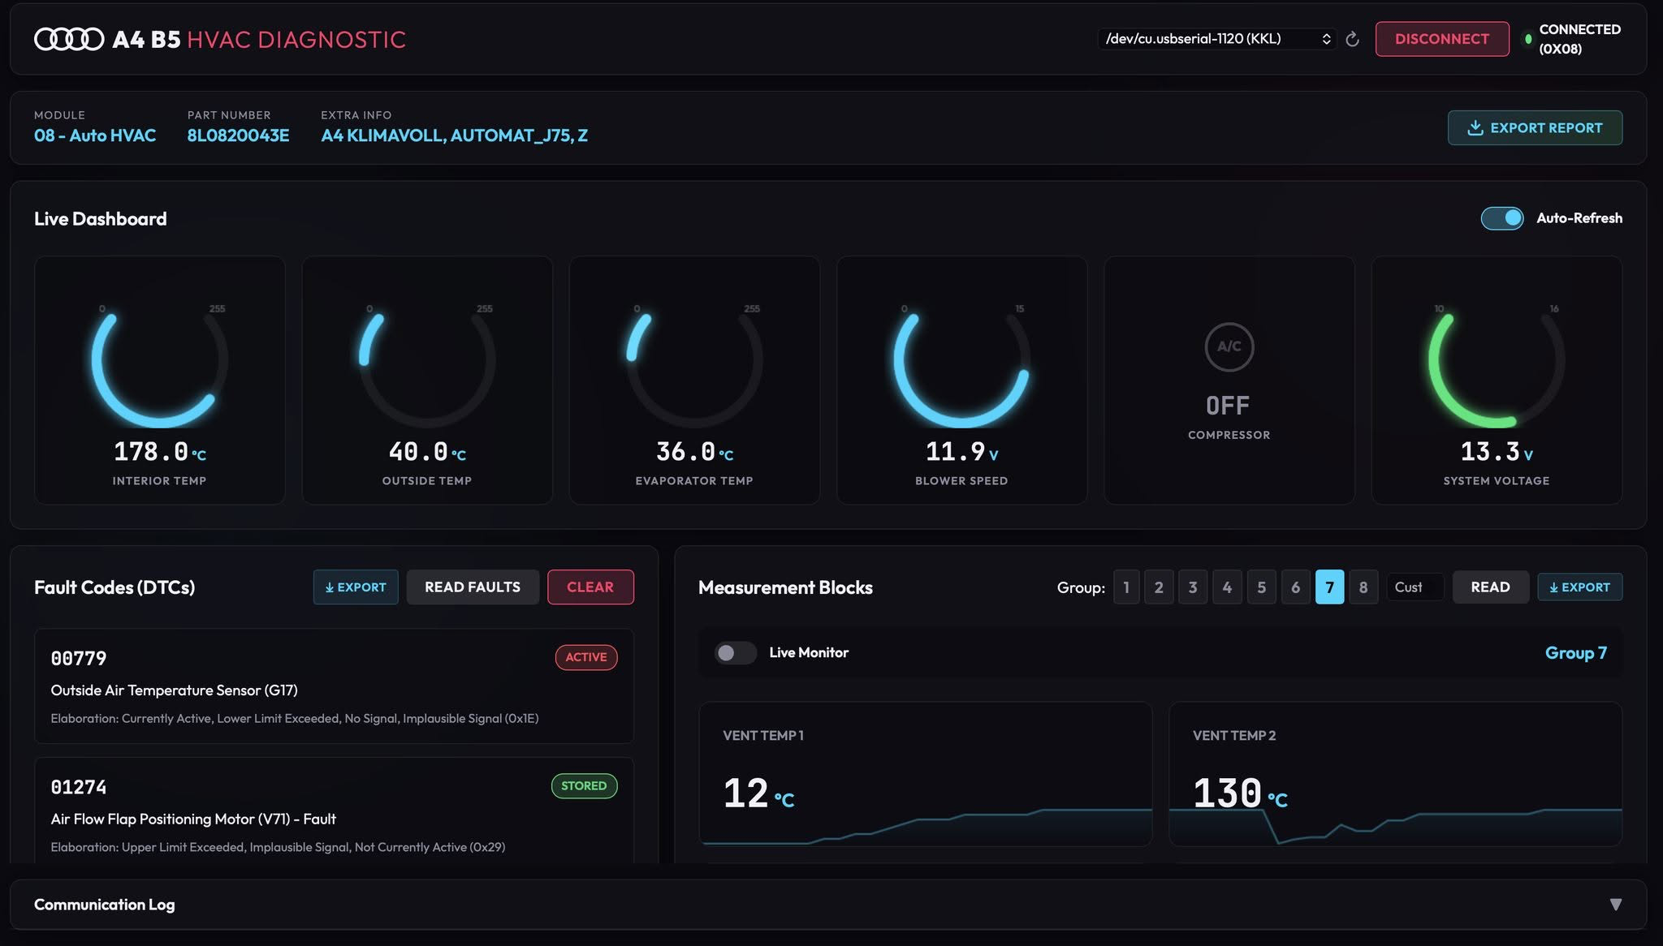Click the Blower Speed gauge

pos(961,381)
